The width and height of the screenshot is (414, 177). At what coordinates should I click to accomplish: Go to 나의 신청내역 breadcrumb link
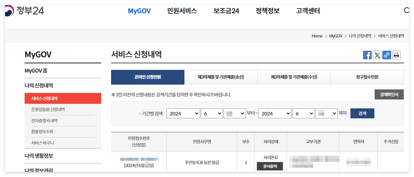click(x=360, y=36)
